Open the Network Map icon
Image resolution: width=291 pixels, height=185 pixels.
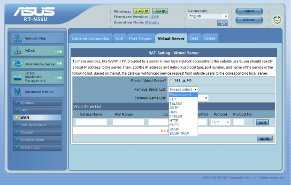click(x=17, y=38)
